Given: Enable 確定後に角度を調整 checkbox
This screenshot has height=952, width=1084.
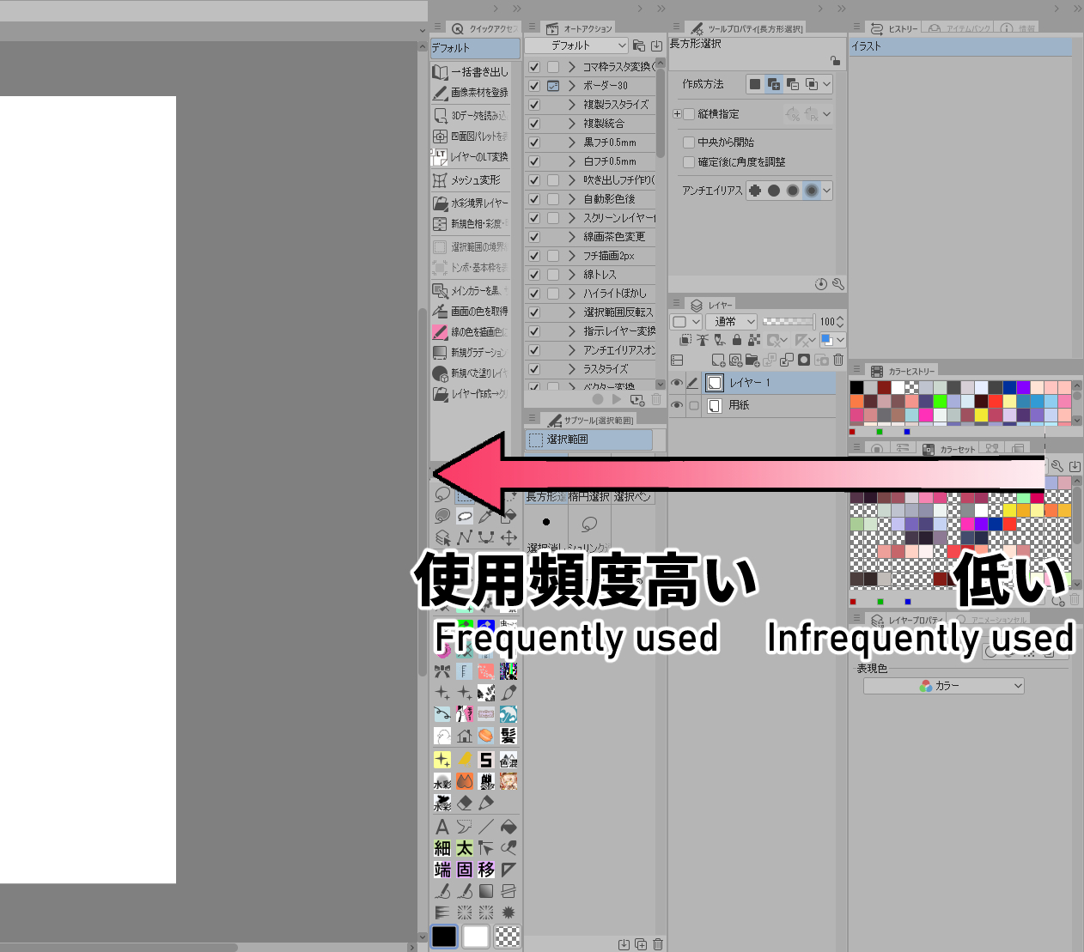Looking at the screenshot, I should click(689, 162).
